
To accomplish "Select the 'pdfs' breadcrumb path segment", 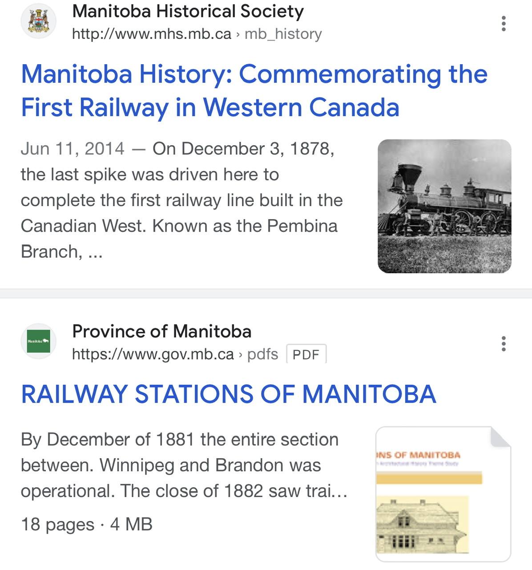I will [x=262, y=354].
